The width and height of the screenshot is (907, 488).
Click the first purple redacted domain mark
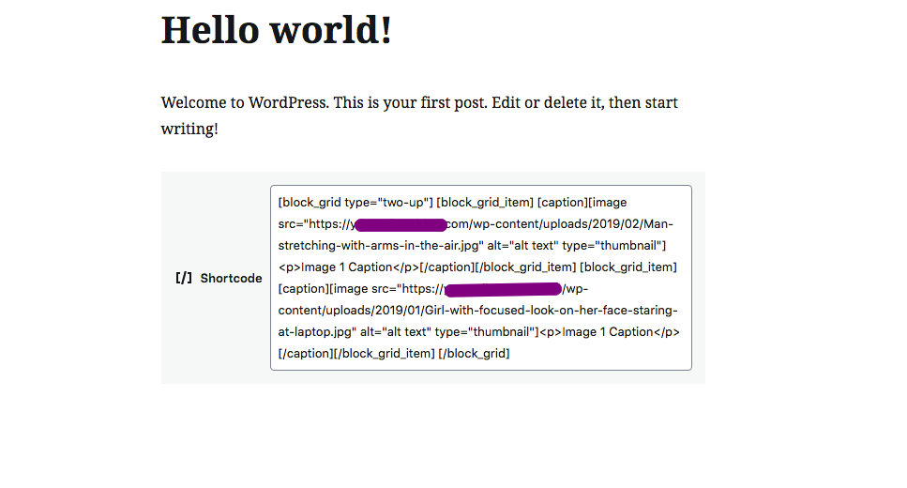click(x=401, y=224)
